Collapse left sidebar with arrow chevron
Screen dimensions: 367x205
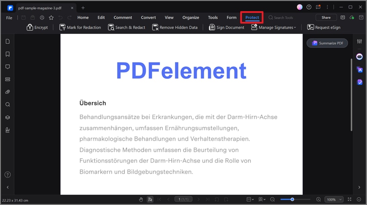tap(7, 187)
